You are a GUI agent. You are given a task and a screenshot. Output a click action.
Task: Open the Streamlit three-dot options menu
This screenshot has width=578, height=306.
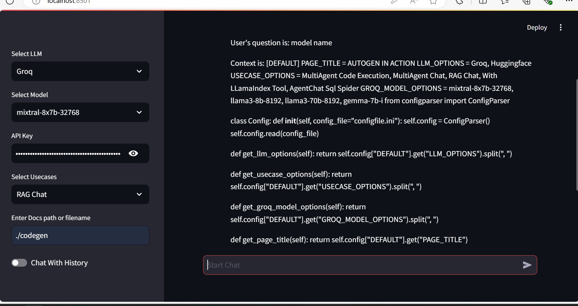[561, 27]
